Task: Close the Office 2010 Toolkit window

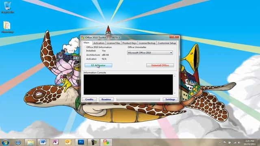Action: coord(174,36)
